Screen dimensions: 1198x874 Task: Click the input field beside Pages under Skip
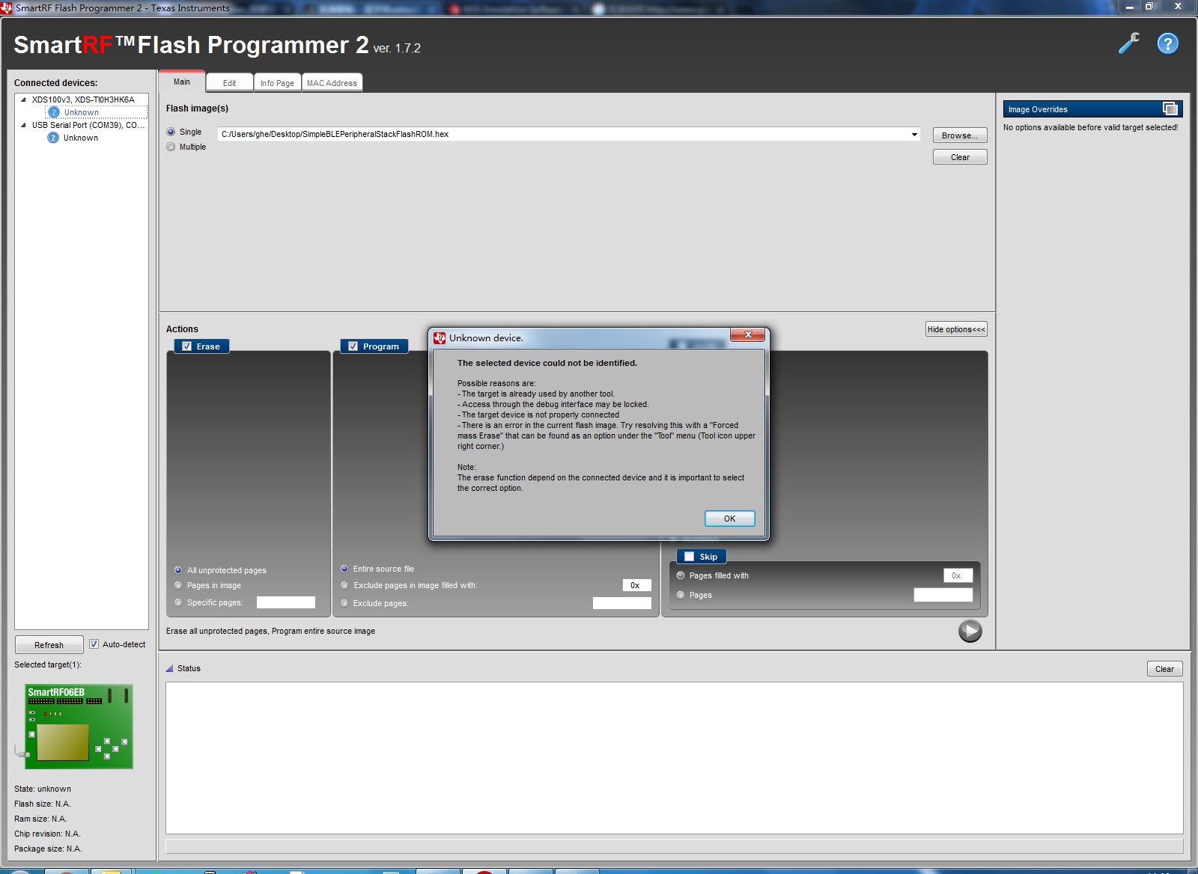(x=943, y=595)
